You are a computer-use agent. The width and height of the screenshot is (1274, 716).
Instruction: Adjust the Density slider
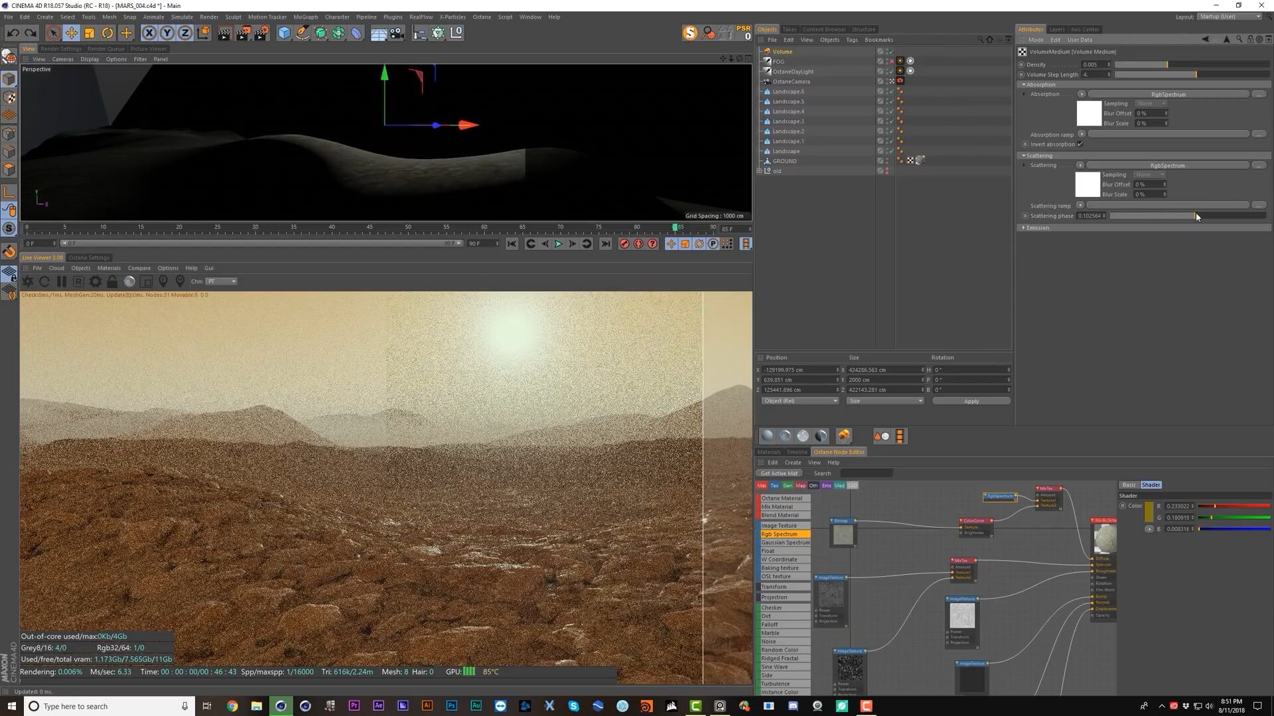[x=1167, y=64]
